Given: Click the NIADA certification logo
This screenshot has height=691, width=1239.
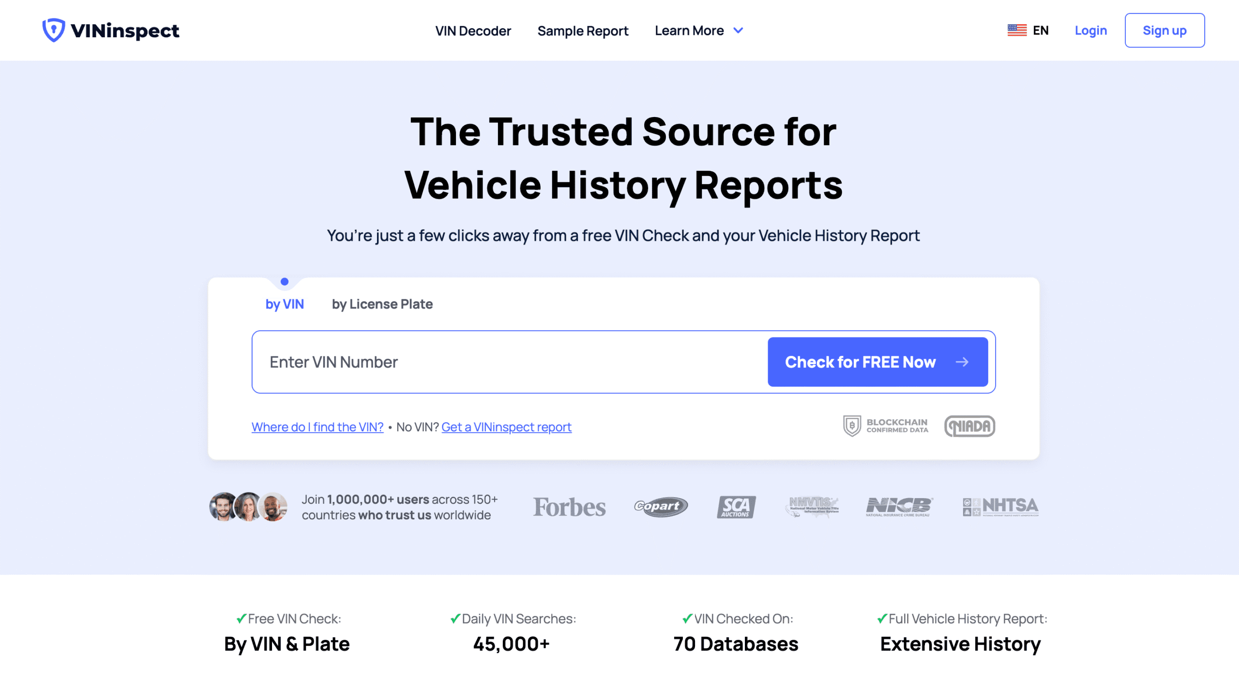Looking at the screenshot, I should click(969, 426).
